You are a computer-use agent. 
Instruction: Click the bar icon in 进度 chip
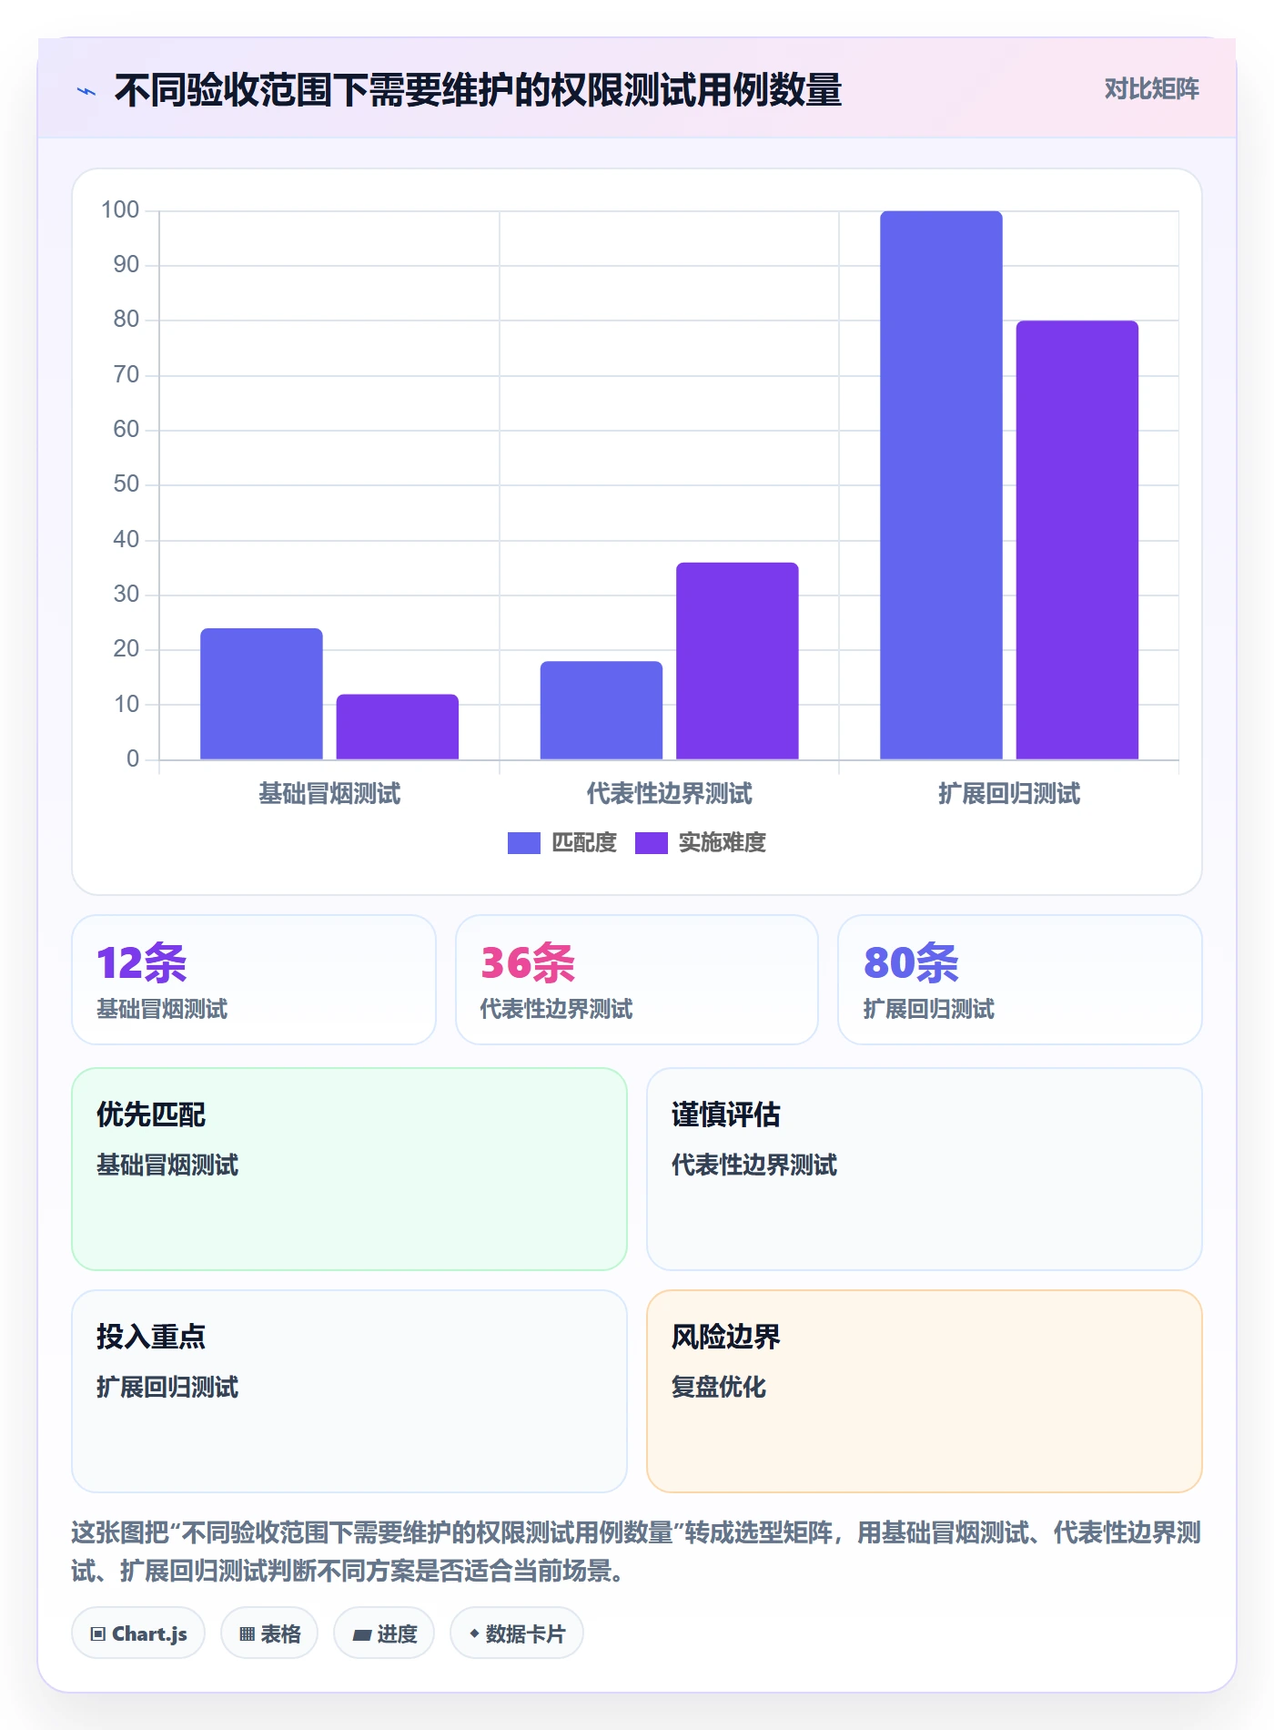click(x=362, y=1635)
